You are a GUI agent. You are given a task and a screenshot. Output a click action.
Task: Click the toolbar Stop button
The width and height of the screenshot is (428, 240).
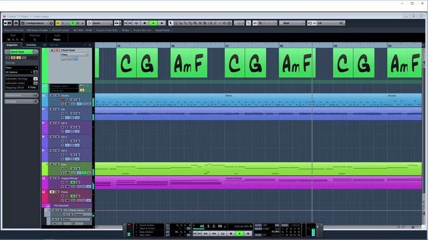tap(144, 23)
